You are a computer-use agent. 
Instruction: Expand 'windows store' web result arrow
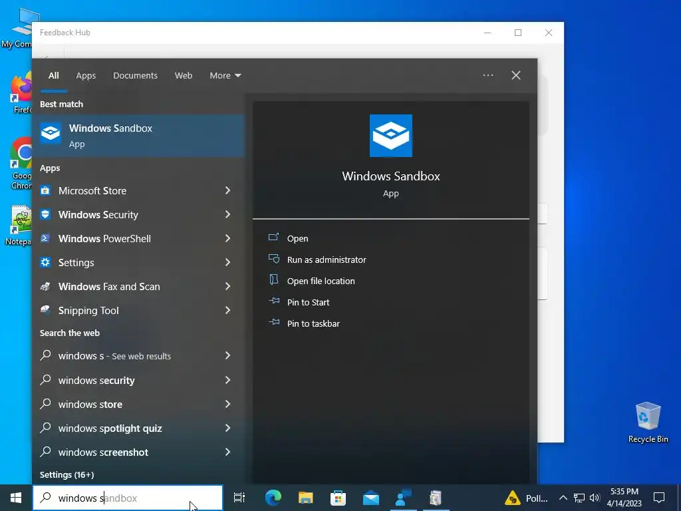pyautogui.click(x=227, y=404)
